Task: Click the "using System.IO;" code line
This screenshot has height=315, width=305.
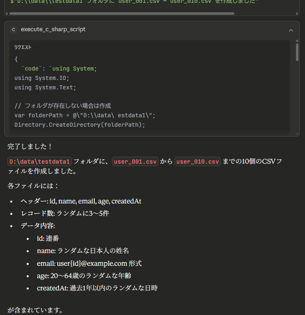Action: pos(41,78)
